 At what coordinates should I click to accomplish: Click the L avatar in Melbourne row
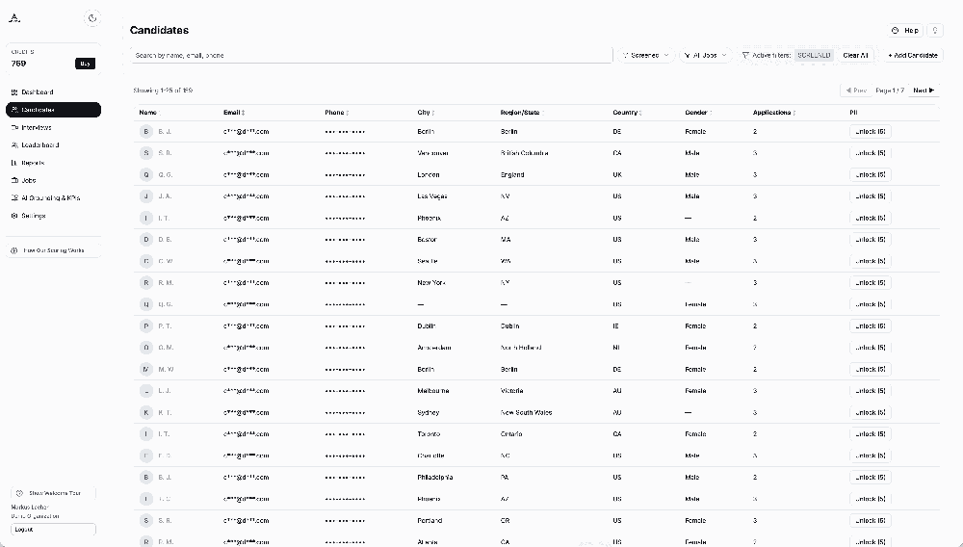145,391
